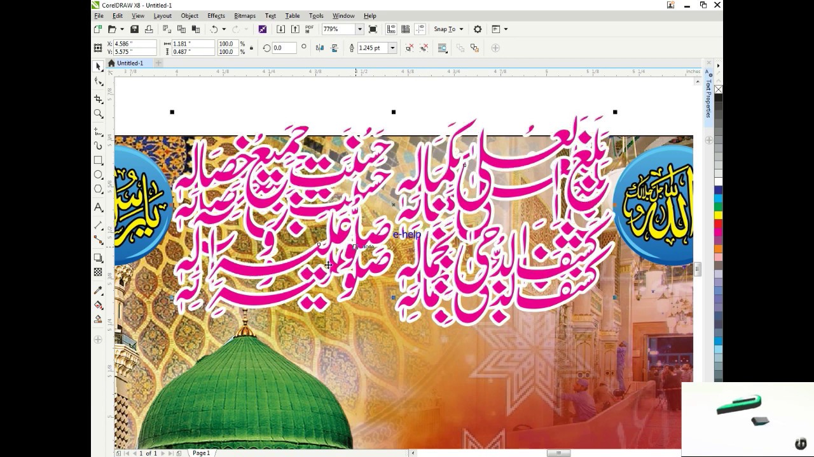Toggle Show Guidelines button

click(x=420, y=29)
